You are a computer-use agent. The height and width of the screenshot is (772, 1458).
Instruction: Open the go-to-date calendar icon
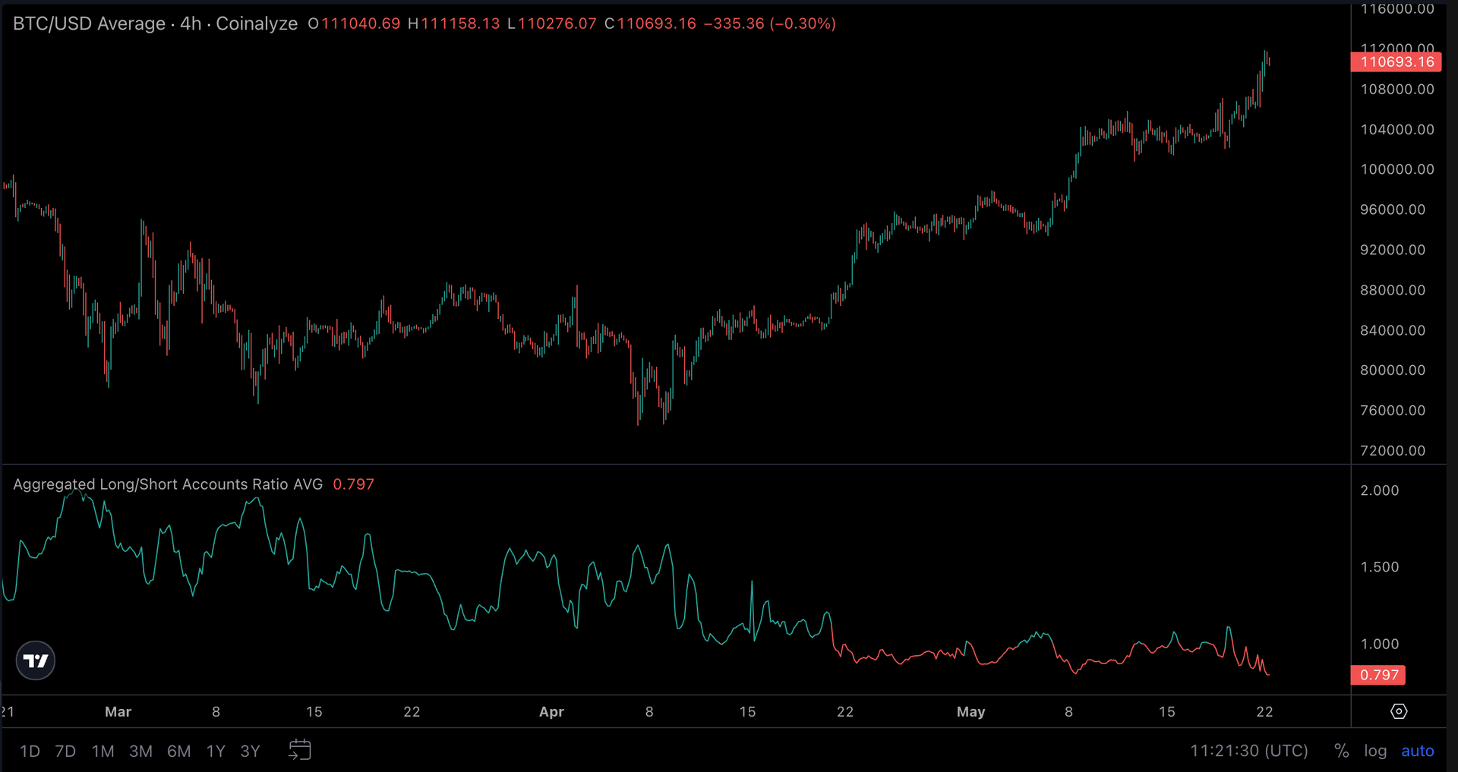click(299, 750)
